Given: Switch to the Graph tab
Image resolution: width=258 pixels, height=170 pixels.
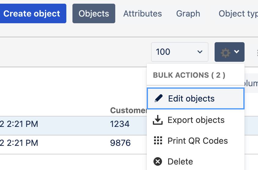Looking at the screenshot, I should (188, 14).
